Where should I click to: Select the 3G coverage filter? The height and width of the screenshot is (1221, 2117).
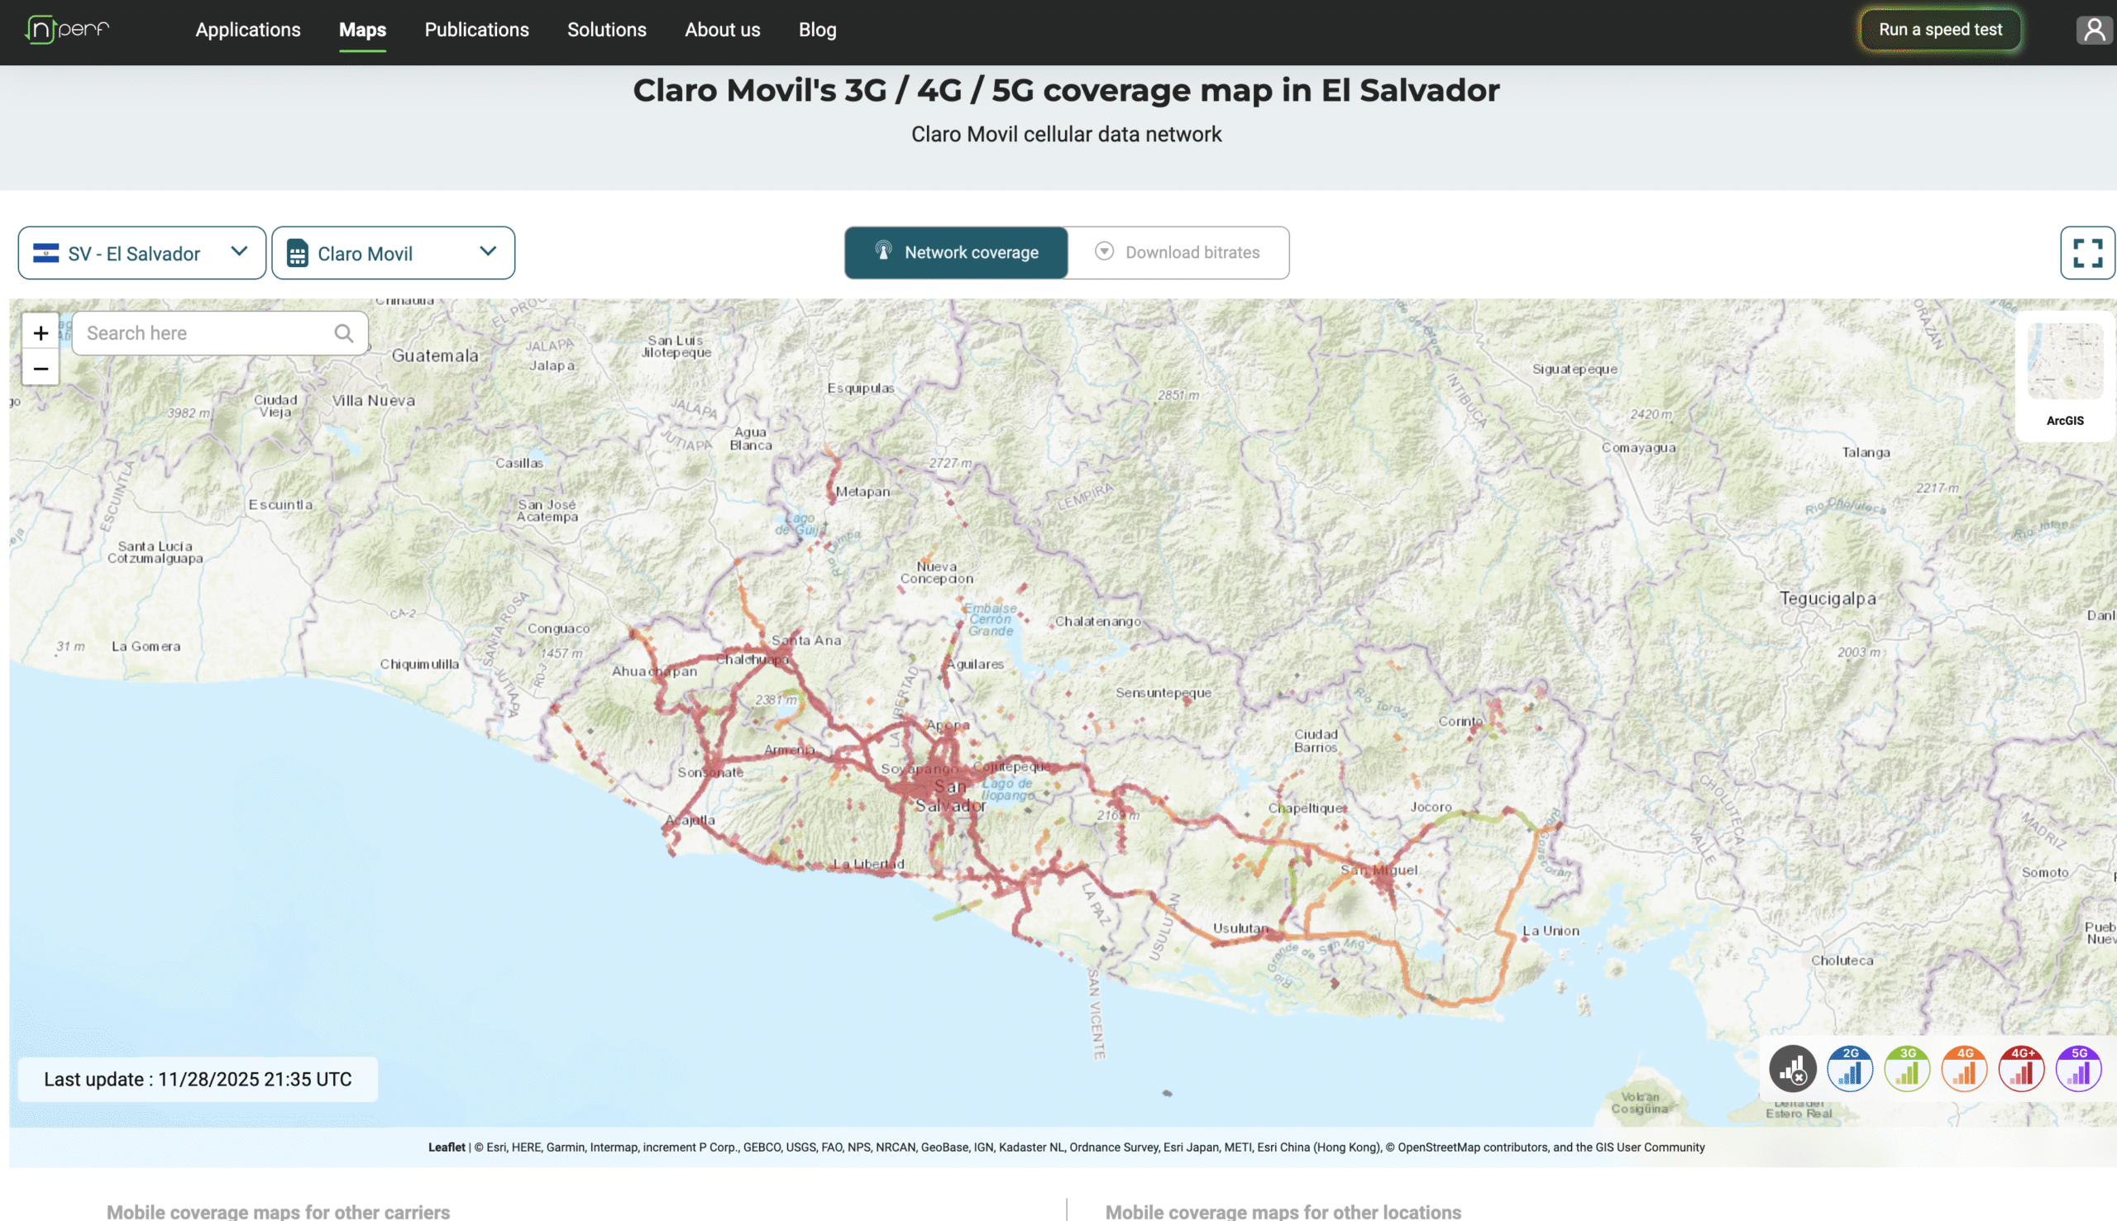pyautogui.click(x=1907, y=1069)
